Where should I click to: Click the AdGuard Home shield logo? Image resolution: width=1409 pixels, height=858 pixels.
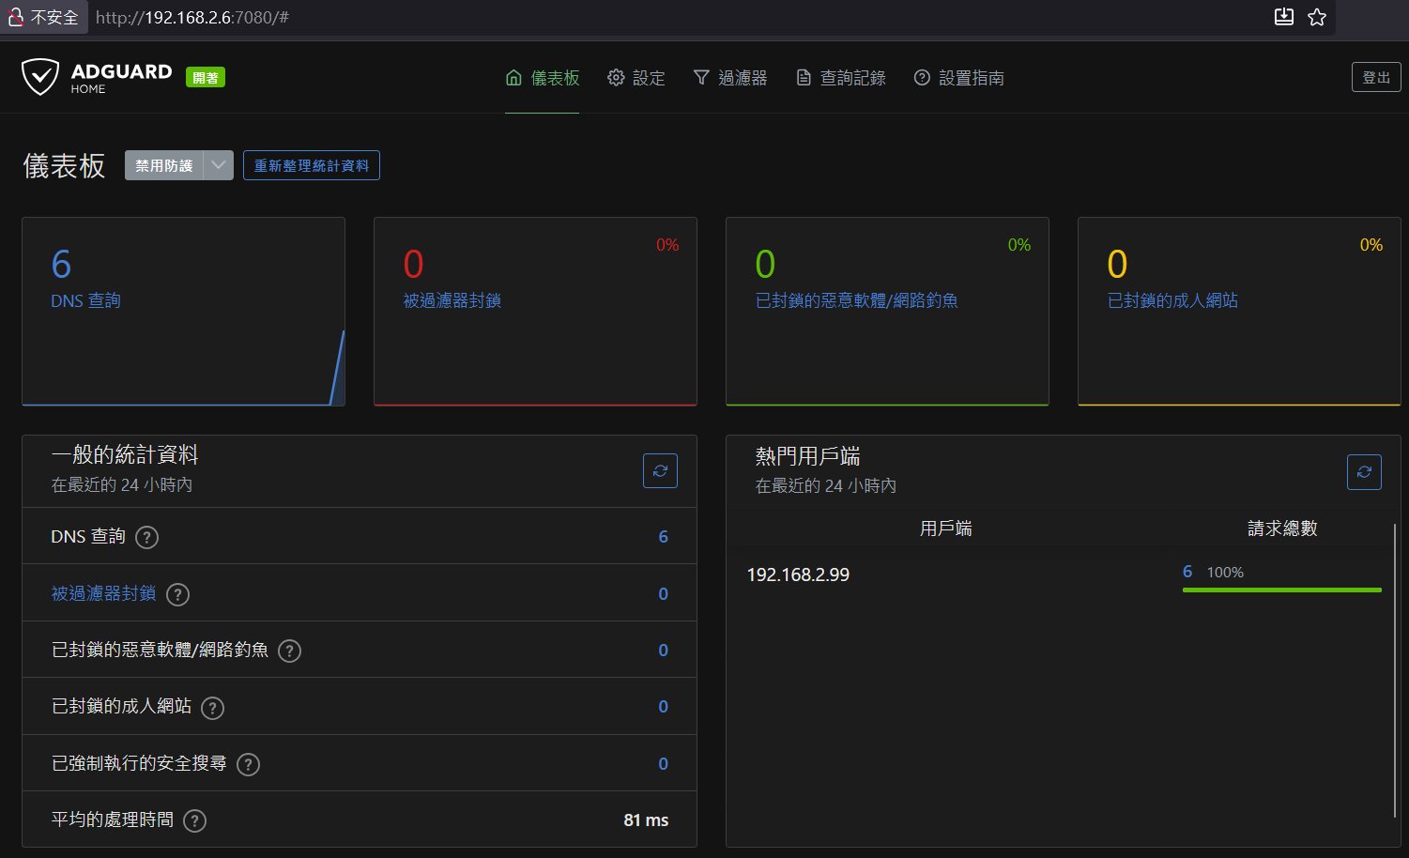pyautogui.click(x=40, y=77)
